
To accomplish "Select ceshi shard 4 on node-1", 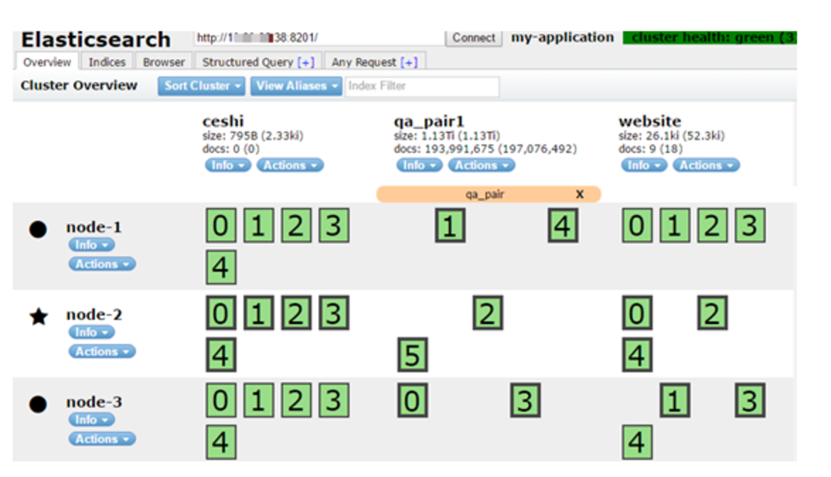I will click(221, 267).
